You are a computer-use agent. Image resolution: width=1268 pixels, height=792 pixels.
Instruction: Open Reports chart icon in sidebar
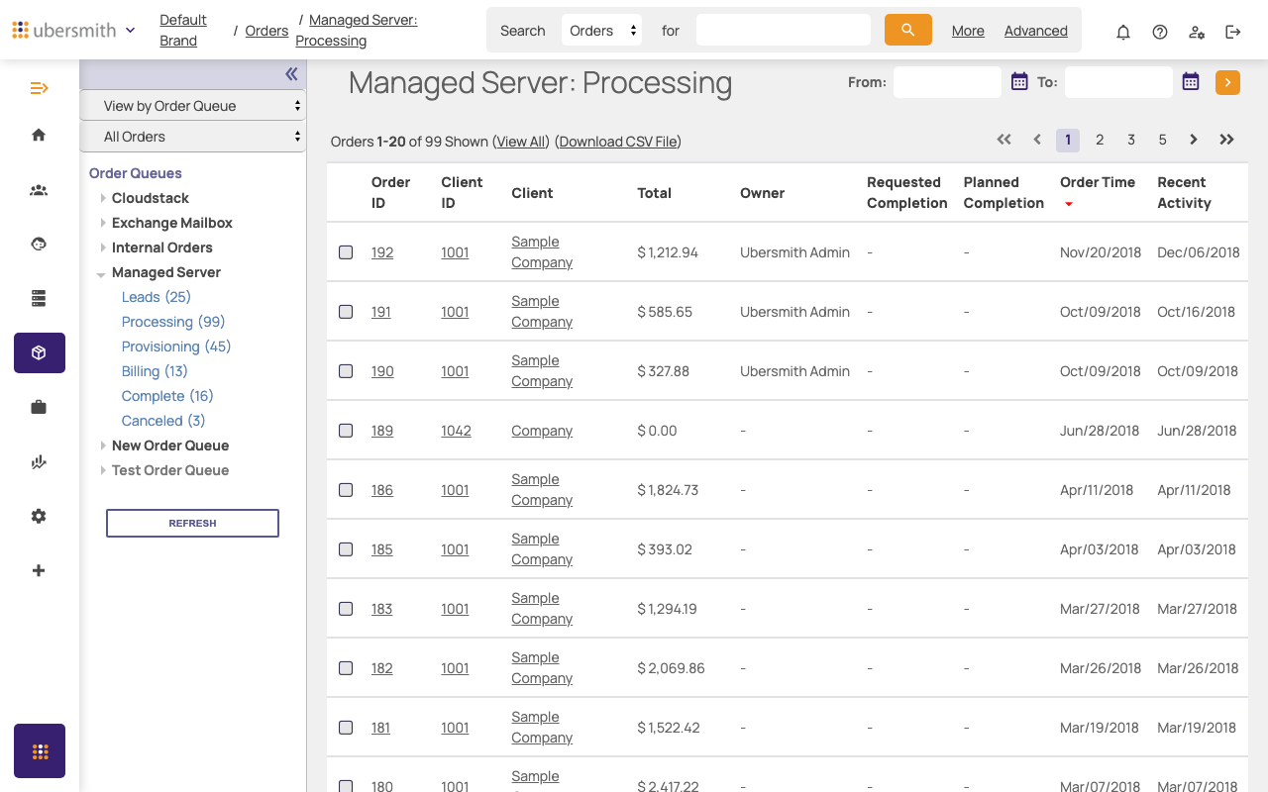(39, 461)
